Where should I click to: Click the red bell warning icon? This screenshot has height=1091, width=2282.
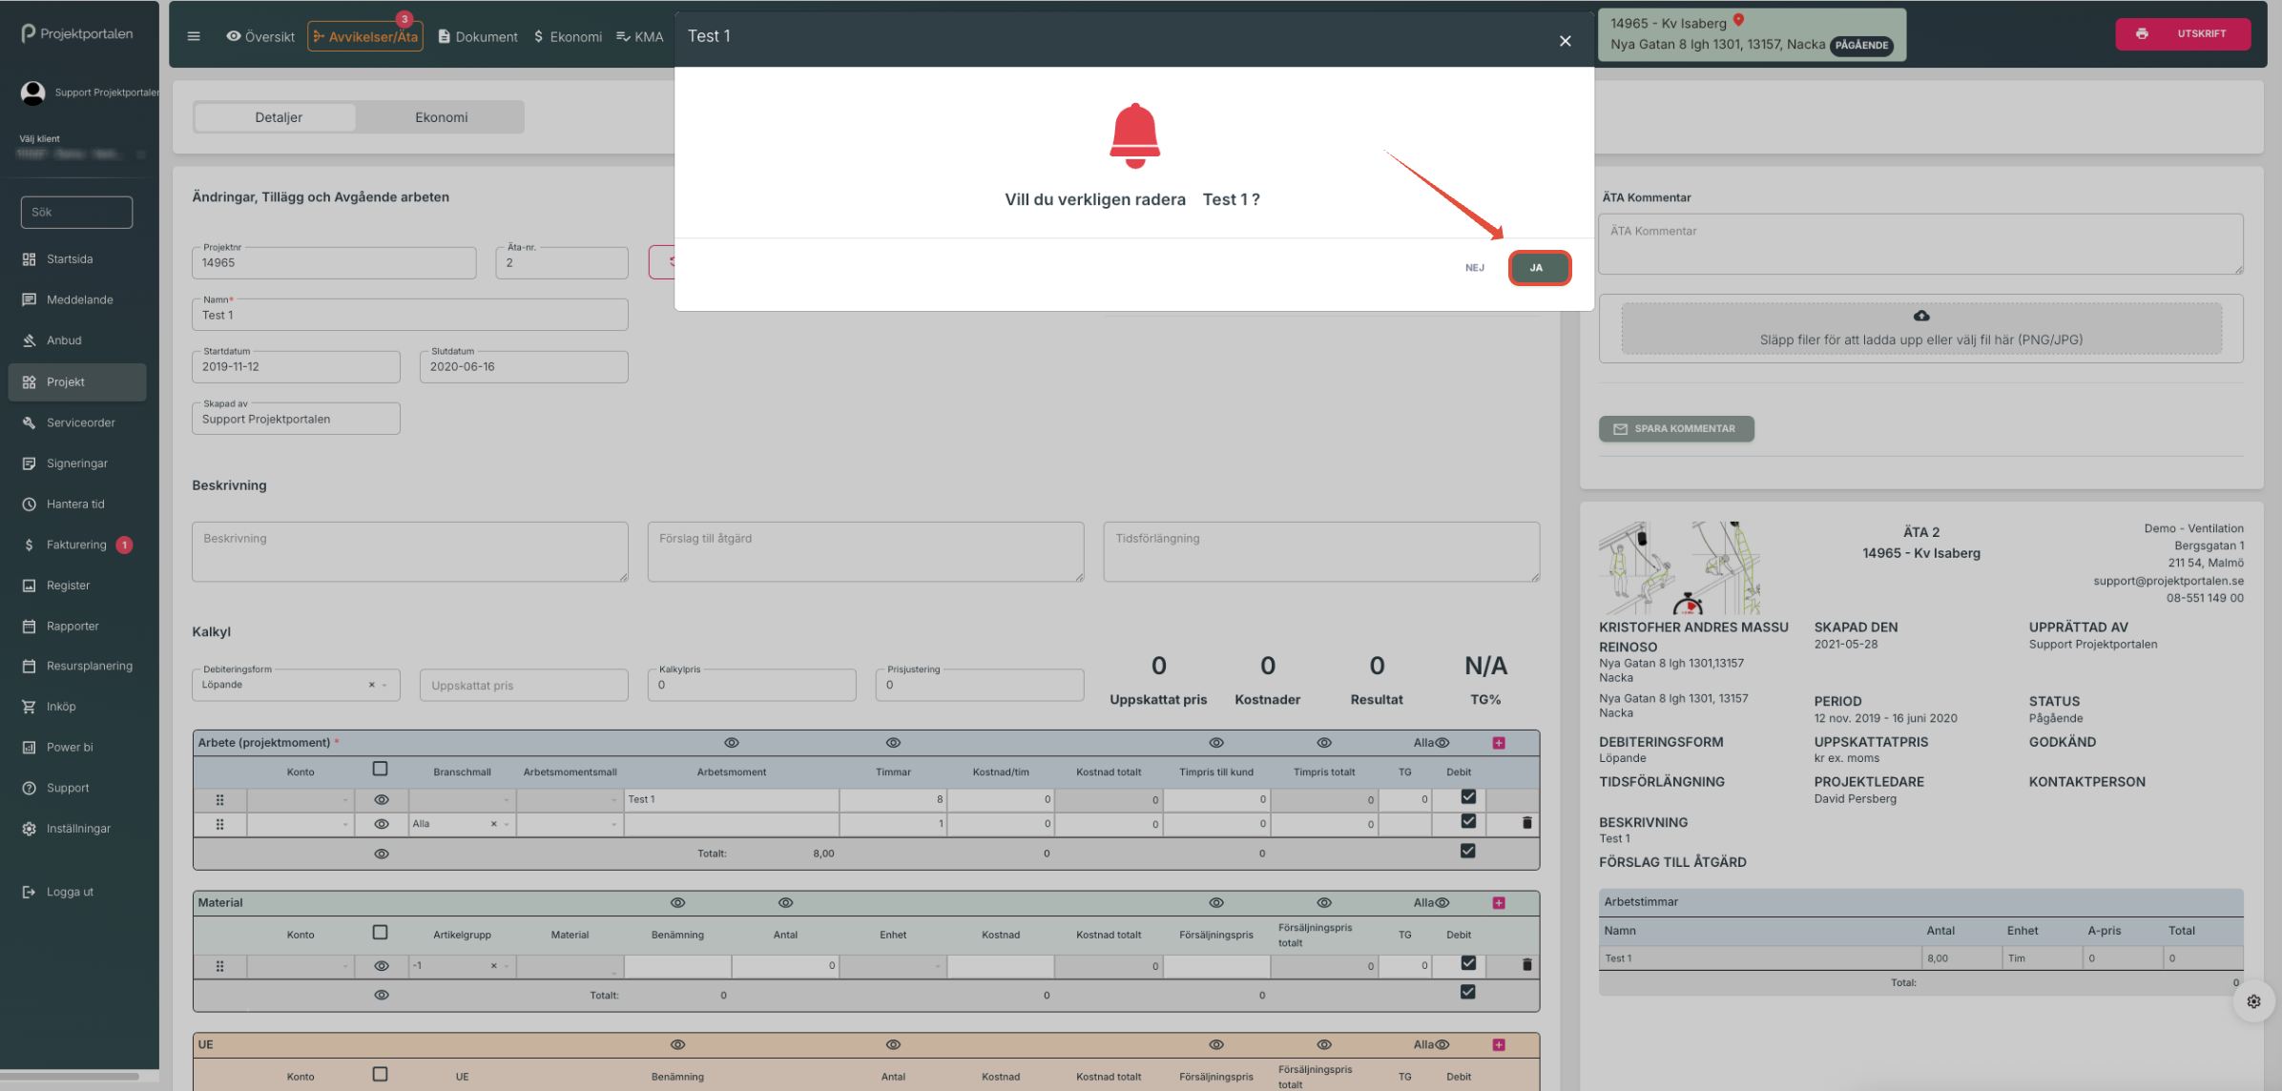pyautogui.click(x=1133, y=135)
